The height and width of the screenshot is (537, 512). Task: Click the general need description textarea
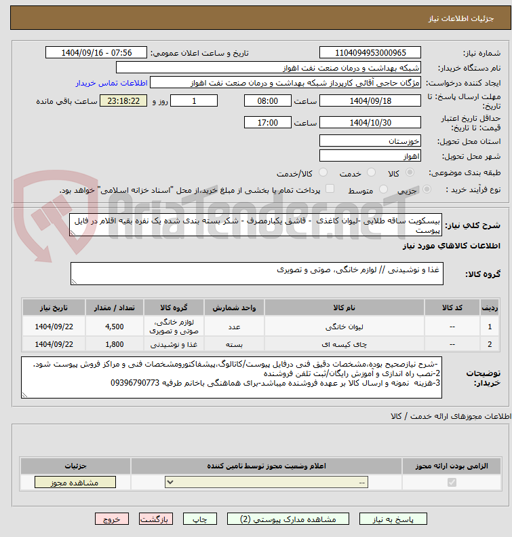(x=256, y=225)
